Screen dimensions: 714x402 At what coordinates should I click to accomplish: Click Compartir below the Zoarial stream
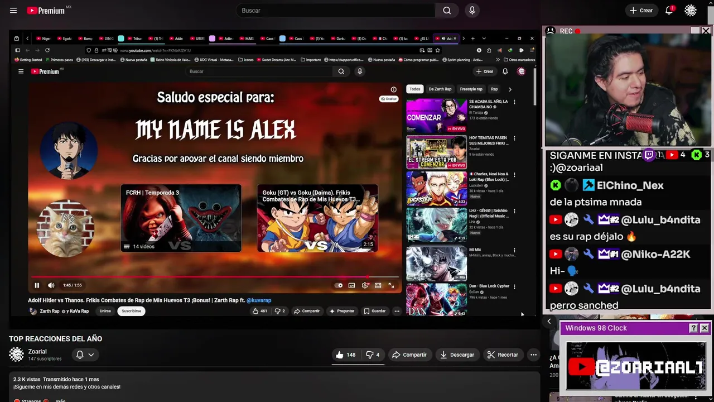(x=409, y=355)
